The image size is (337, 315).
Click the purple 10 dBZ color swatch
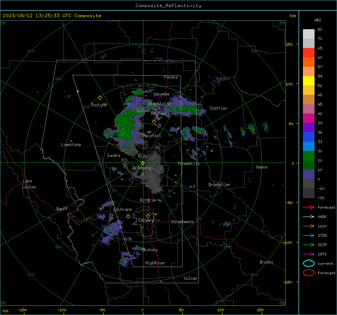tap(309, 175)
